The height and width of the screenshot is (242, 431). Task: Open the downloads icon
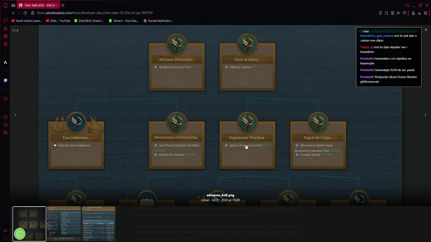pyautogui.click(x=419, y=13)
